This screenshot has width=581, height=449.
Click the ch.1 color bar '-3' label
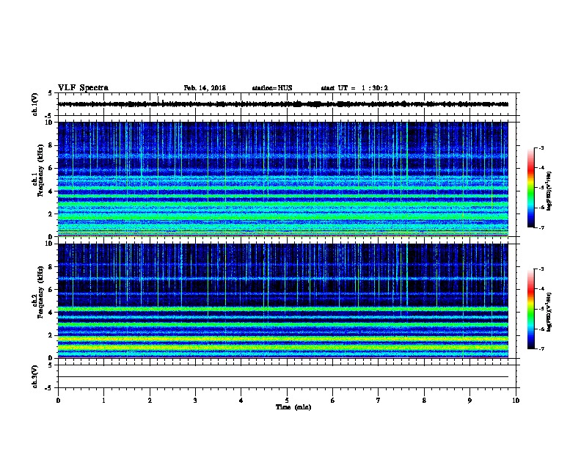541,147
